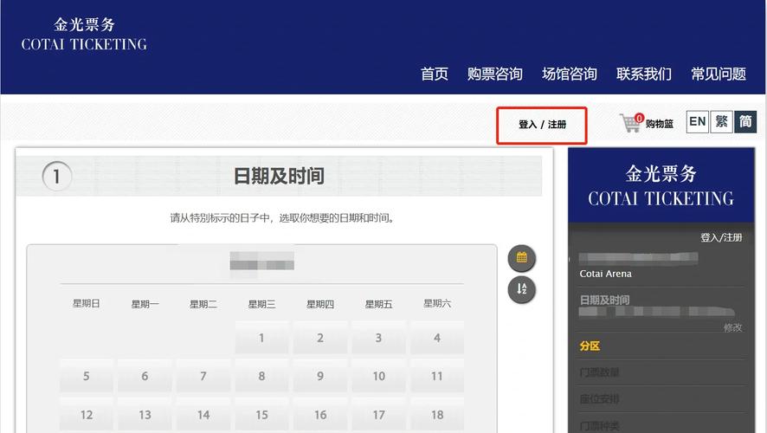Pick calendar date 15
The width and height of the screenshot is (767, 433).
261,415
